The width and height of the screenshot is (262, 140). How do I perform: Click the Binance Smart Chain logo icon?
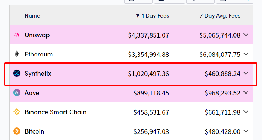pyautogui.click(x=17, y=112)
